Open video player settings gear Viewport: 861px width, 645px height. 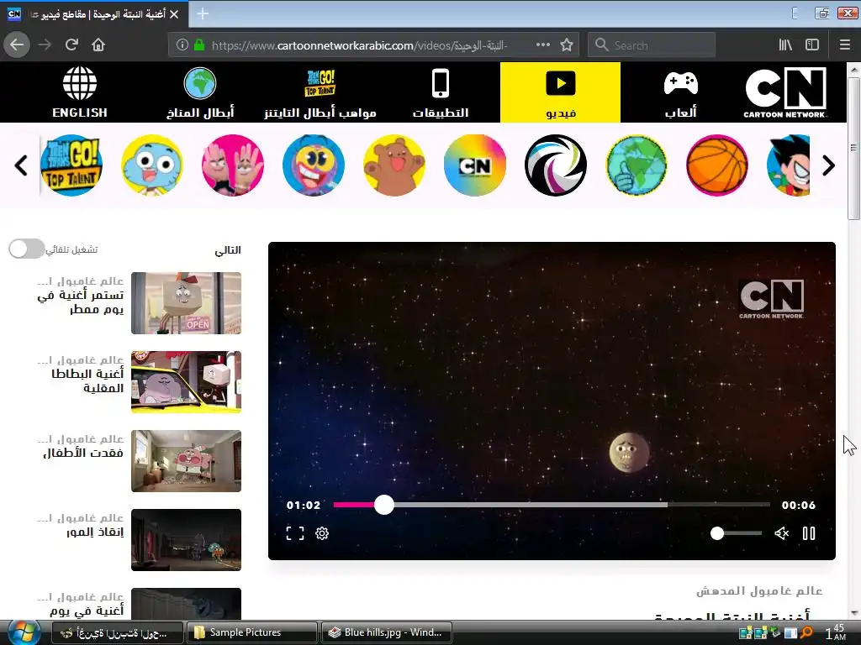322,533
